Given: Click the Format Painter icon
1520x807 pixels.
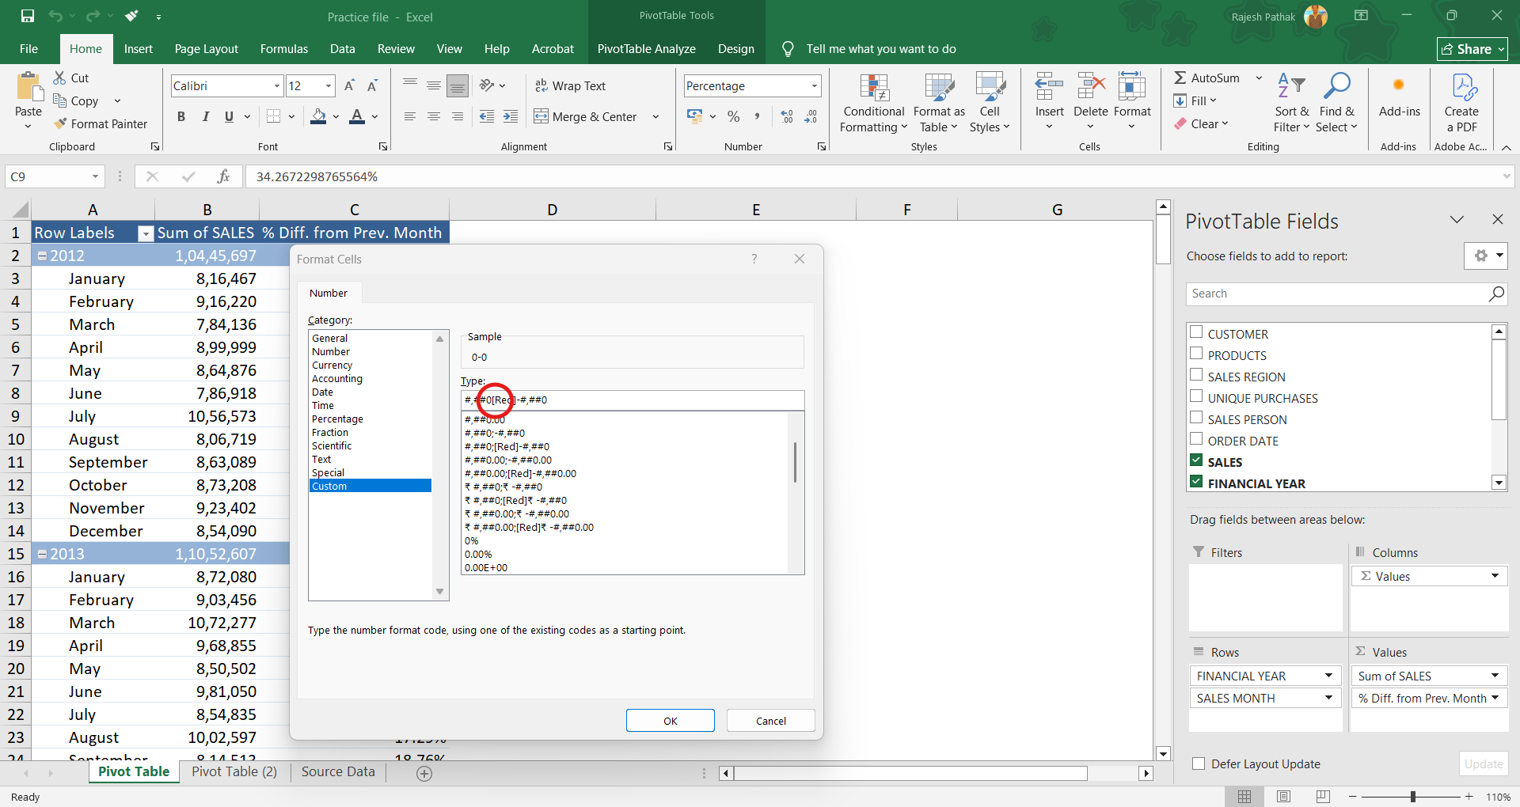Looking at the screenshot, I should [60, 123].
